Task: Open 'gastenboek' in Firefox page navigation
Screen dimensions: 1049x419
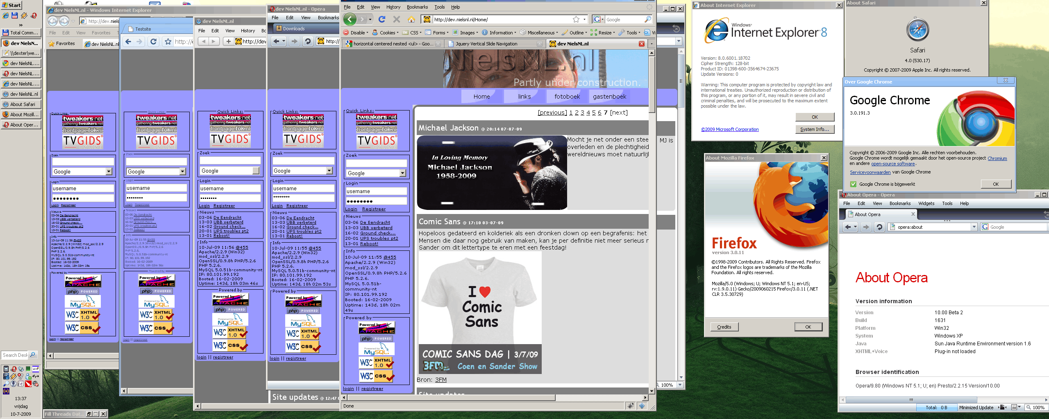Action: coord(609,97)
